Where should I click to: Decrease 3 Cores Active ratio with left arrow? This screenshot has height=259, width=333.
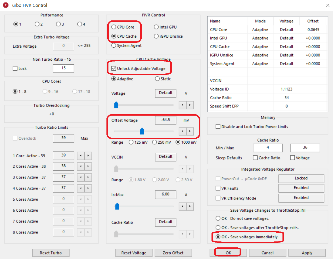81,177
